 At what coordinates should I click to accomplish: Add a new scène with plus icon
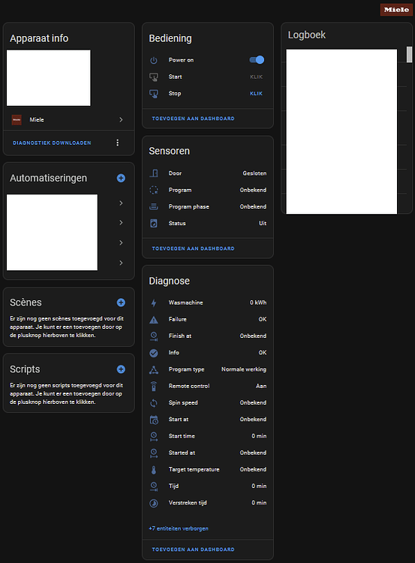point(121,303)
